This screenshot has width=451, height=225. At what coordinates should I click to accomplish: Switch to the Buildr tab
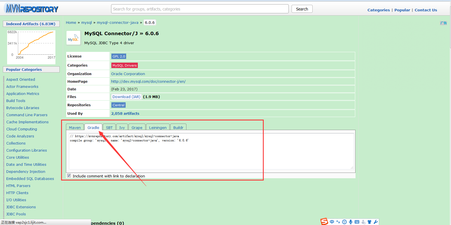click(178, 128)
